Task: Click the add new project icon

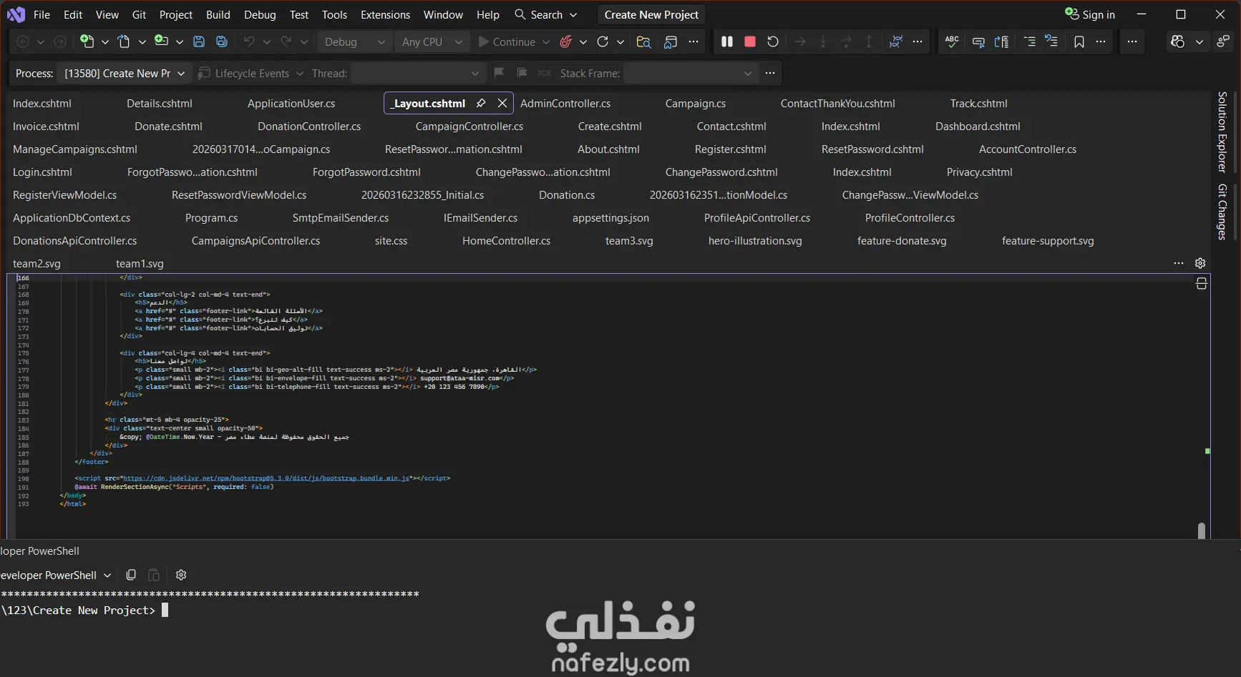Action: pos(162,41)
